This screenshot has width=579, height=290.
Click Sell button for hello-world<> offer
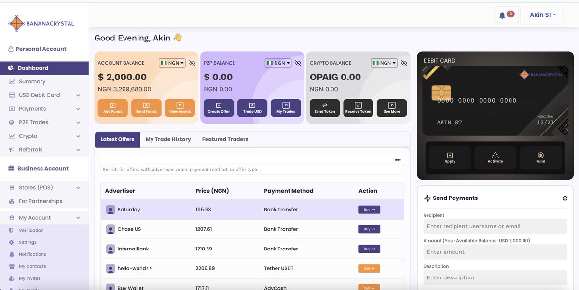(x=369, y=268)
